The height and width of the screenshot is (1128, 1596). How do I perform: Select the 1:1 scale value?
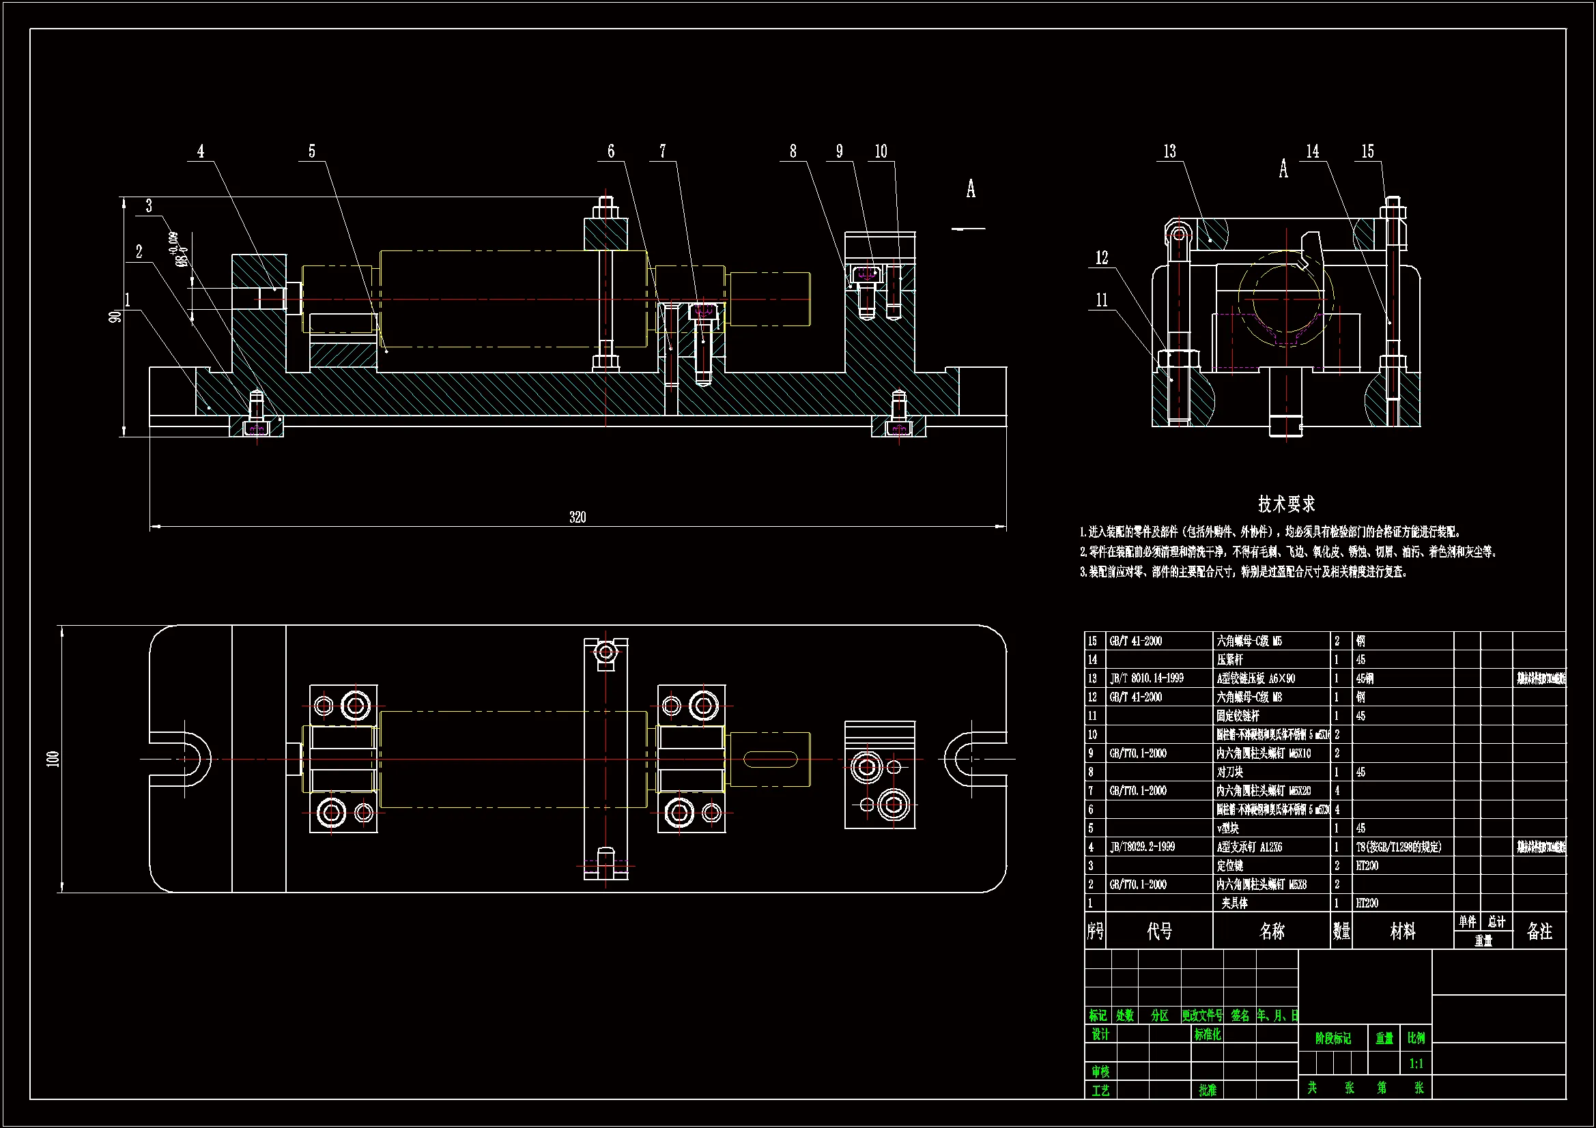click(1416, 1063)
